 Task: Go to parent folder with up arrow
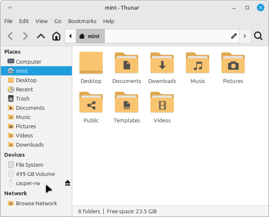pos(41,36)
